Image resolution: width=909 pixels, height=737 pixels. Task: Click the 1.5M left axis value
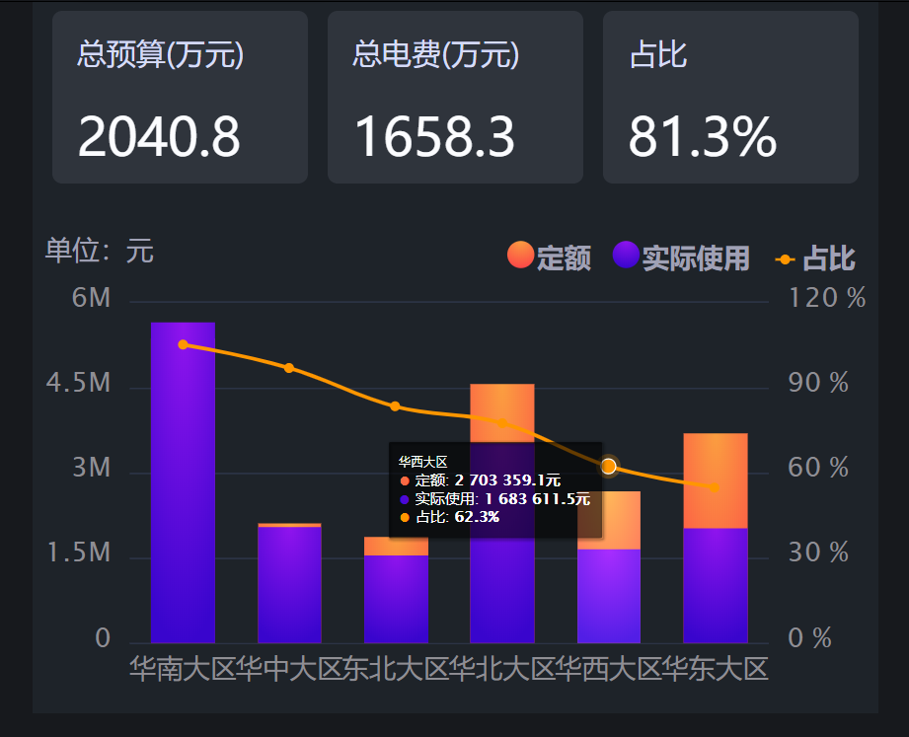pos(79,553)
